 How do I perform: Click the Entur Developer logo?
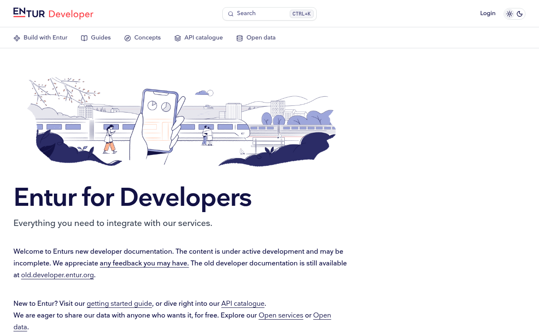click(x=53, y=13)
